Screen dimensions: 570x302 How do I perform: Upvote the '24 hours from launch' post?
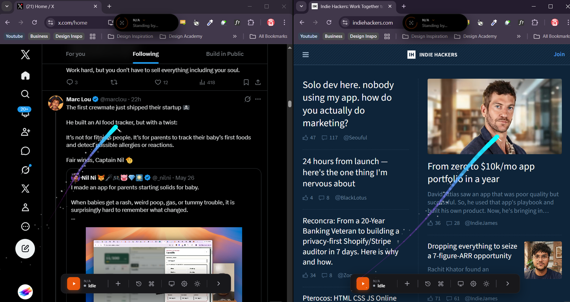(305, 198)
